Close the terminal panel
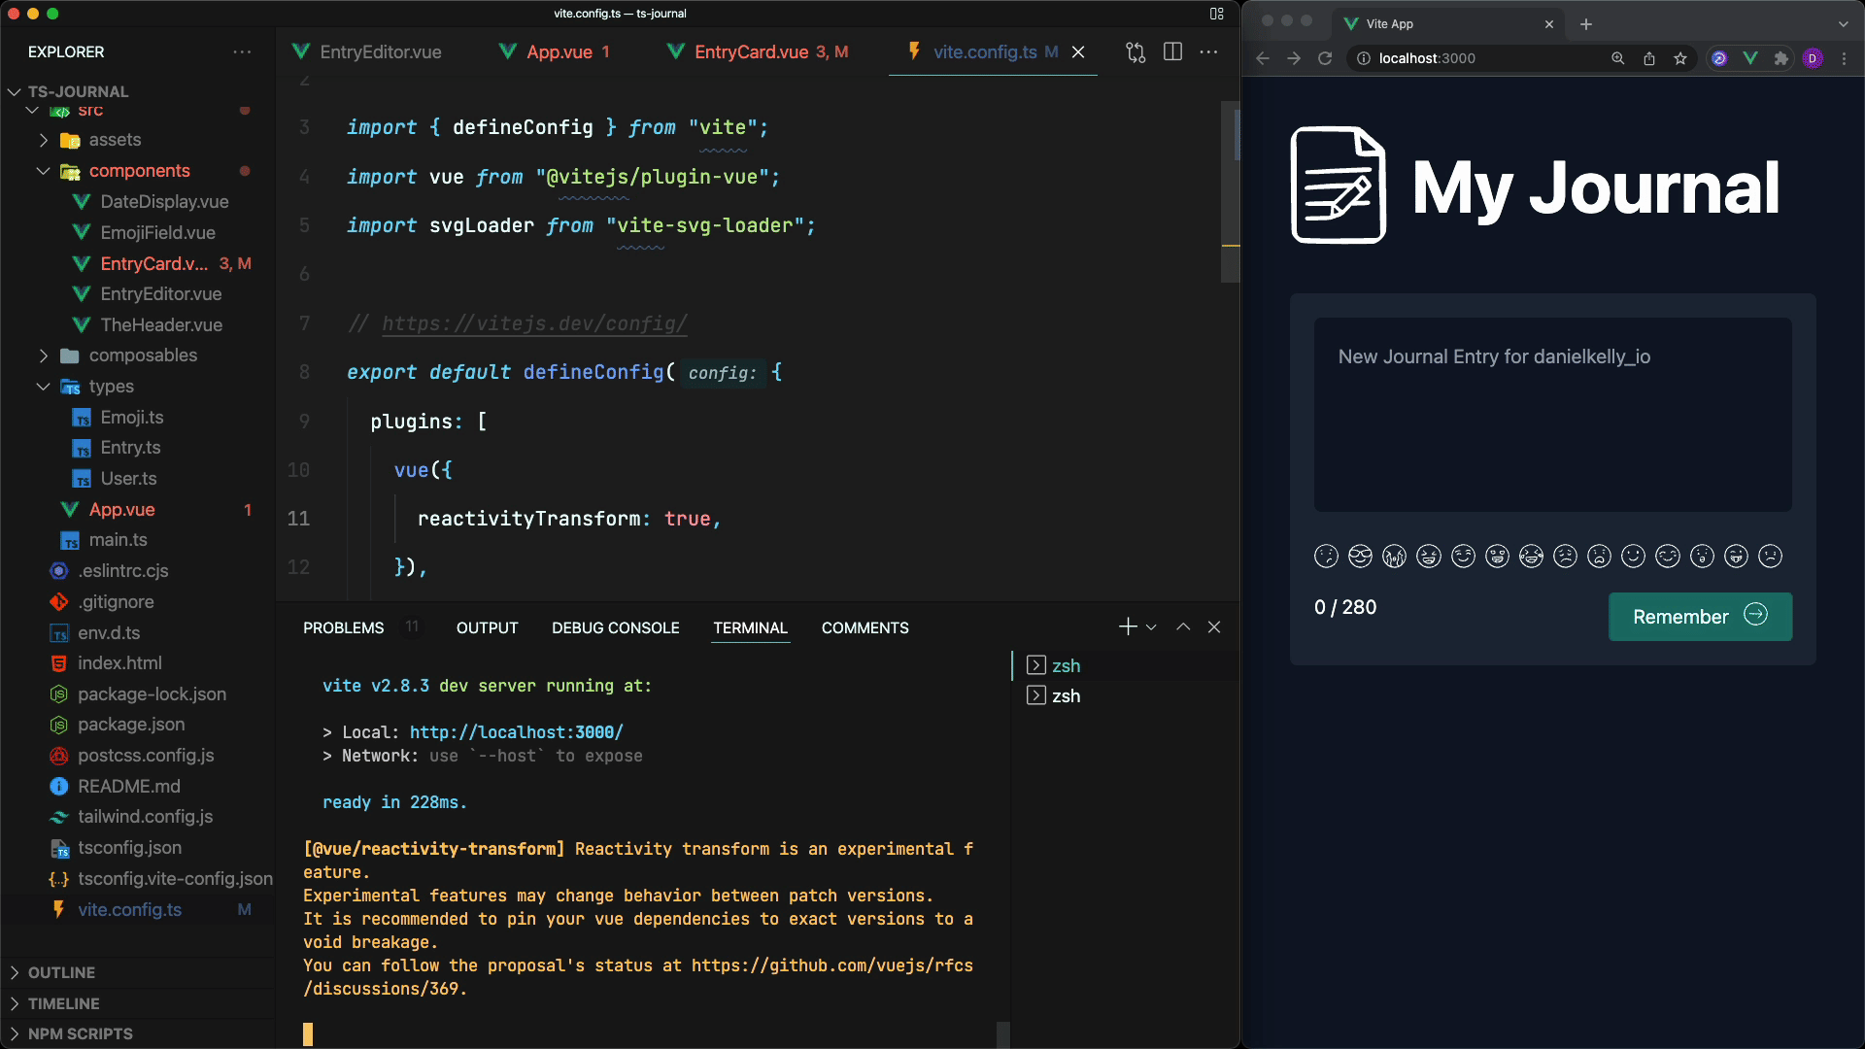This screenshot has width=1865, height=1049. pyautogui.click(x=1214, y=627)
